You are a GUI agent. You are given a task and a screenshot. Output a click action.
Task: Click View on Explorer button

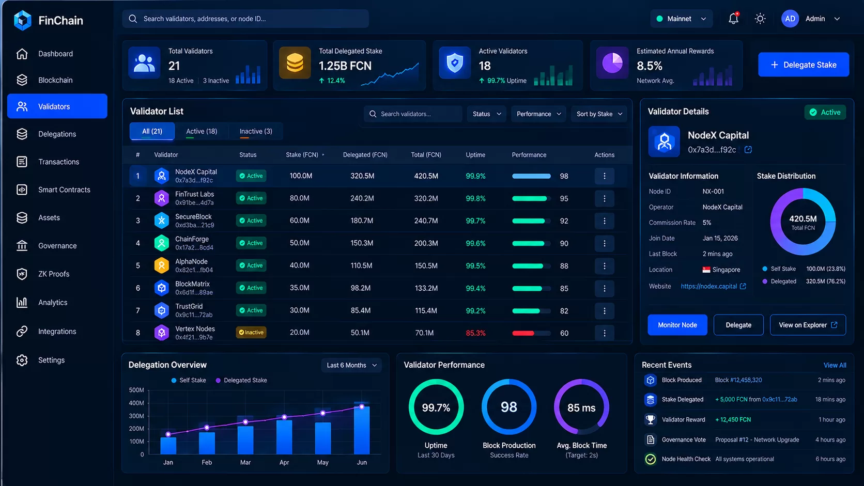click(808, 325)
